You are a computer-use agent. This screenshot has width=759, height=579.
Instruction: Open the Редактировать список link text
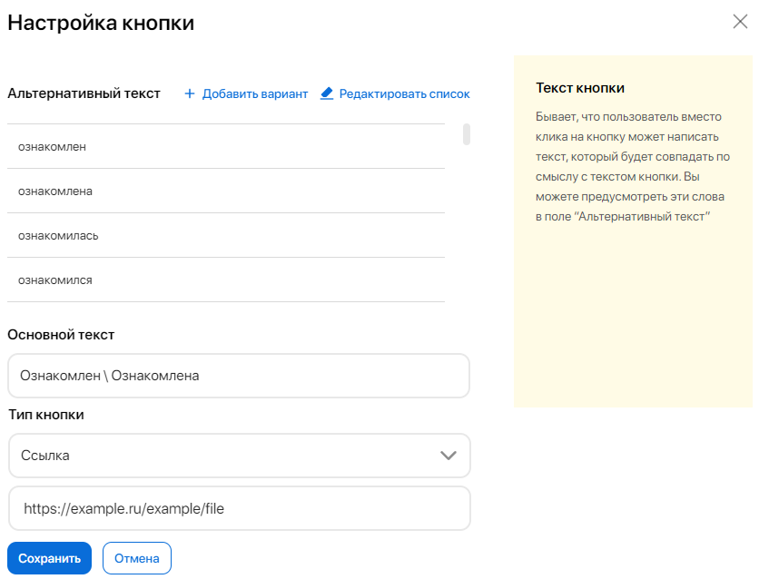tap(404, 93)
